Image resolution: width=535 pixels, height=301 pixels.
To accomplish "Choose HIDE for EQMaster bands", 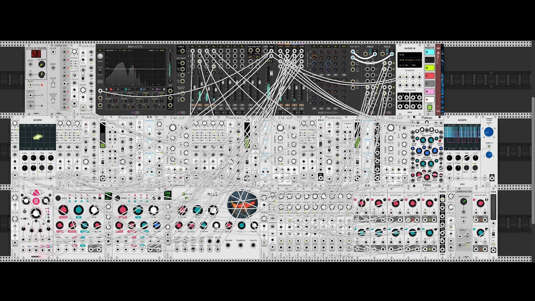I will coord(157,50).
